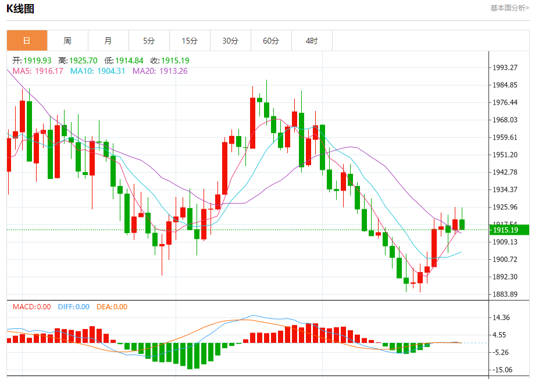Click the -5.26 MACD axis label

pos(501,352)
